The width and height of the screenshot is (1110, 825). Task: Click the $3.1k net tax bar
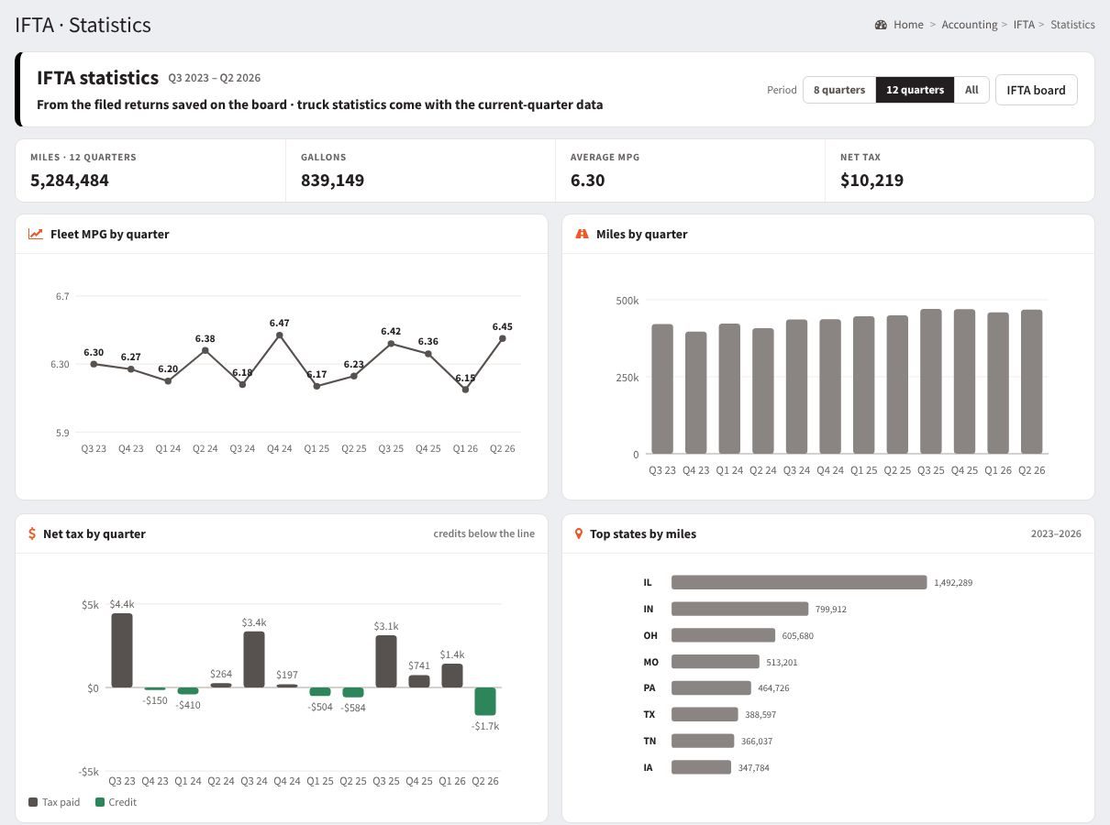[386, 661]
